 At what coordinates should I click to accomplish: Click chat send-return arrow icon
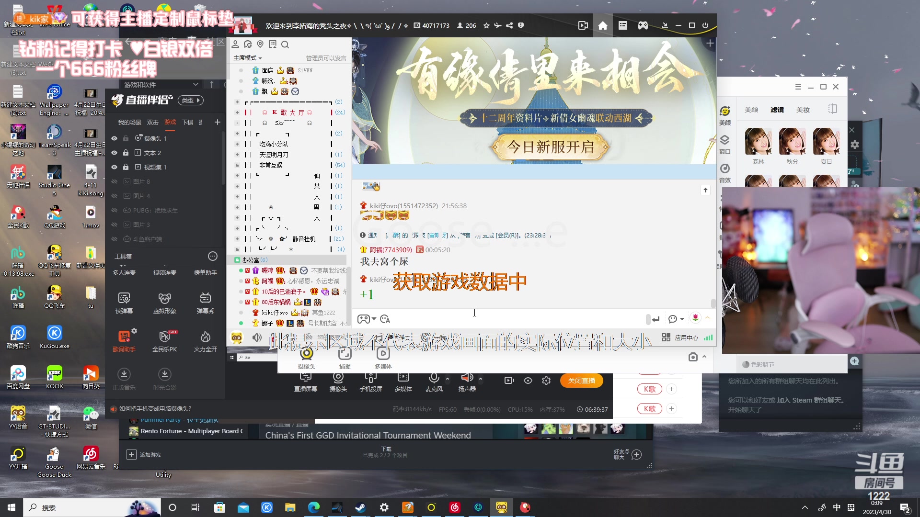point(656,319)
